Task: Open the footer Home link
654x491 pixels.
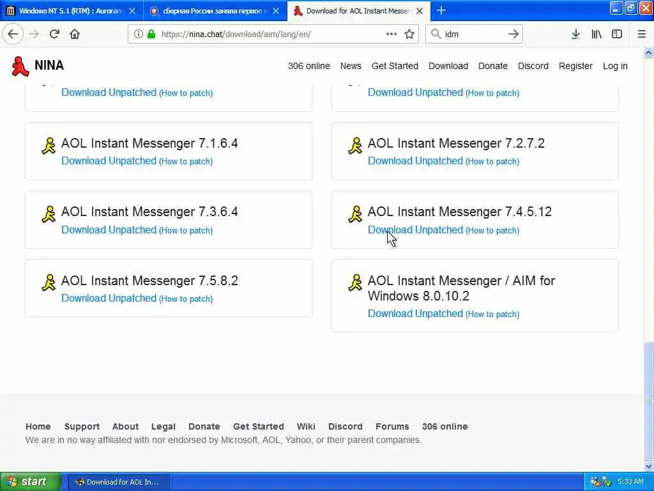Action: (x=38, y=426)
